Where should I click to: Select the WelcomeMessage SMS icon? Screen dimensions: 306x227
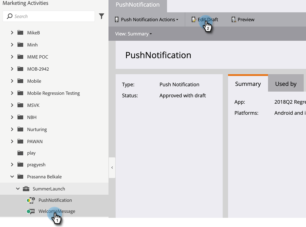(x=31, y=211)
